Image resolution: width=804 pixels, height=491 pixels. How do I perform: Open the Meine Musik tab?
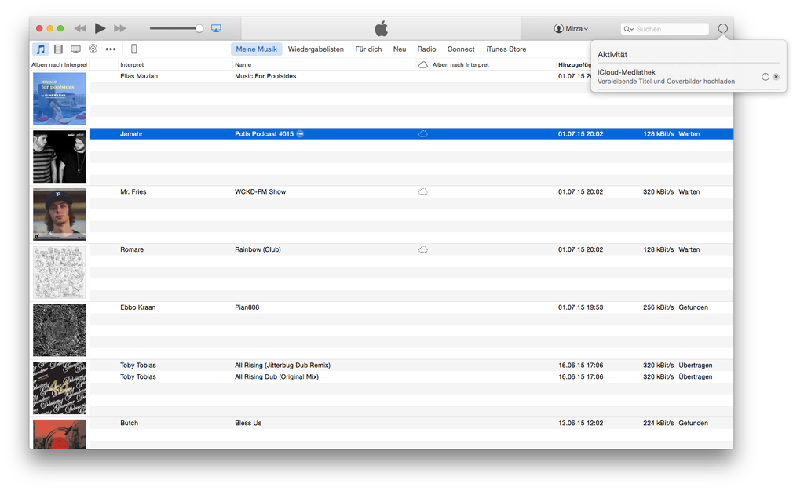coord(257,49)
